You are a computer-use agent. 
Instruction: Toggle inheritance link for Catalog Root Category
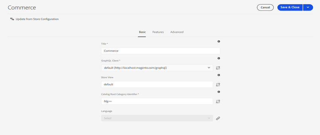(218, 101)
